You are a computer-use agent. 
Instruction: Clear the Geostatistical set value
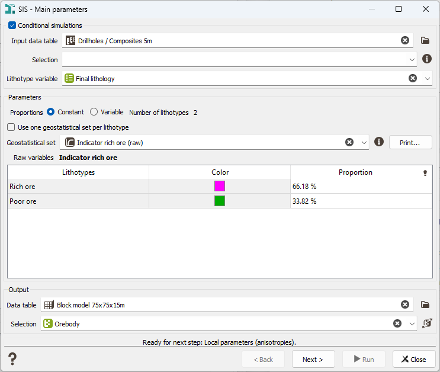349,142
